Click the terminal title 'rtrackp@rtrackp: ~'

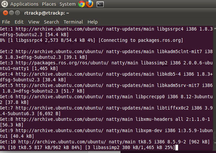[47, 13]
